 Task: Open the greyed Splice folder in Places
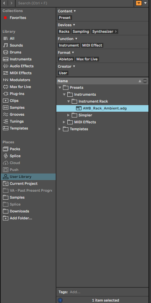point(28,204)
